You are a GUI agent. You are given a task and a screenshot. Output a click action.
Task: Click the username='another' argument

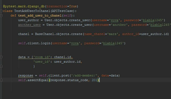(x=110, y=25)
